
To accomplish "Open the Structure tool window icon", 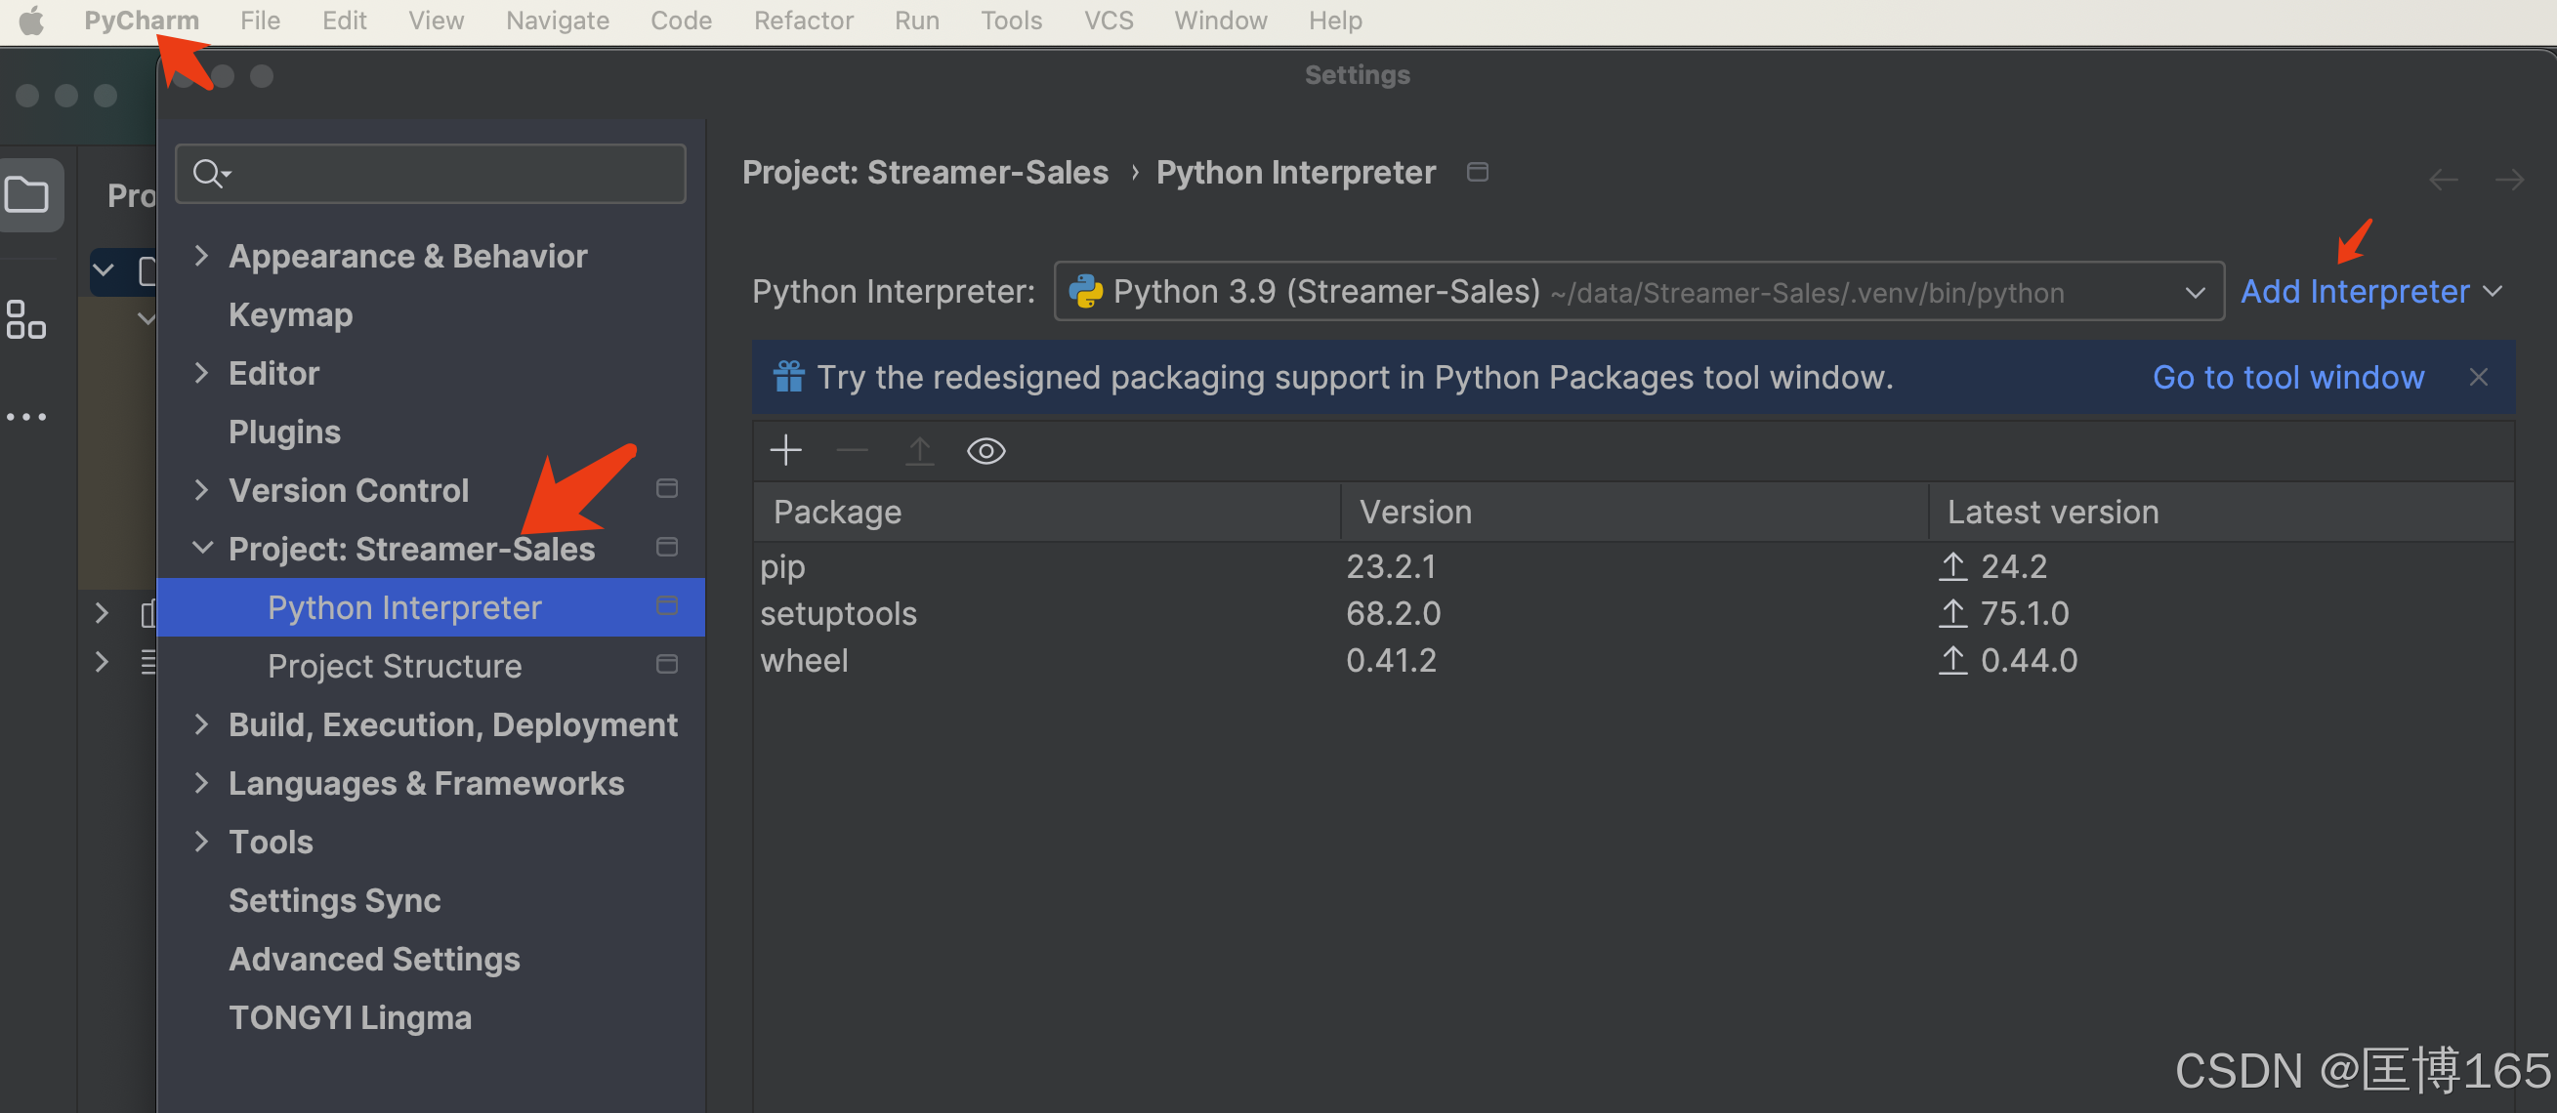I will 25,319.
